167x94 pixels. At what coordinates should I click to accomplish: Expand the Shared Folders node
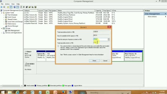click(4, 20)
